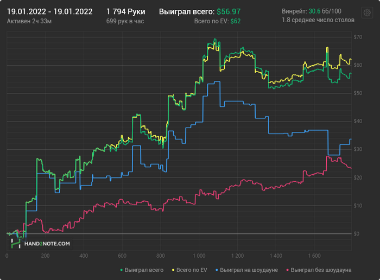Viewport: 380px width, 280px height.
Task: Click the 400 x-axis label
Action: click(84, 256)
